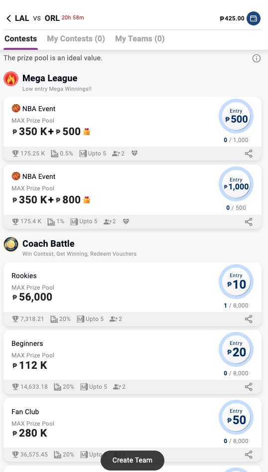
Task: Share the Fan Club contest
Action: pos(249,455)
